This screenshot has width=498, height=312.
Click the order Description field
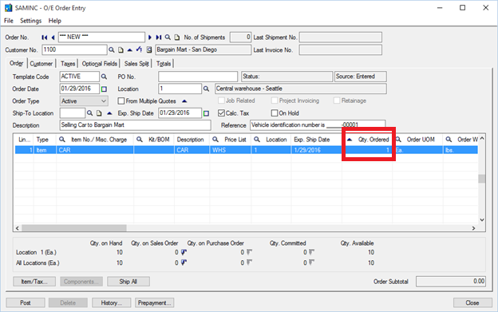coord(136,125)
